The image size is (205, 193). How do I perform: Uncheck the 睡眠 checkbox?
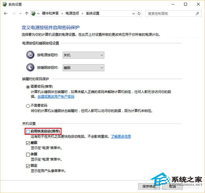[x=28, y=143]
